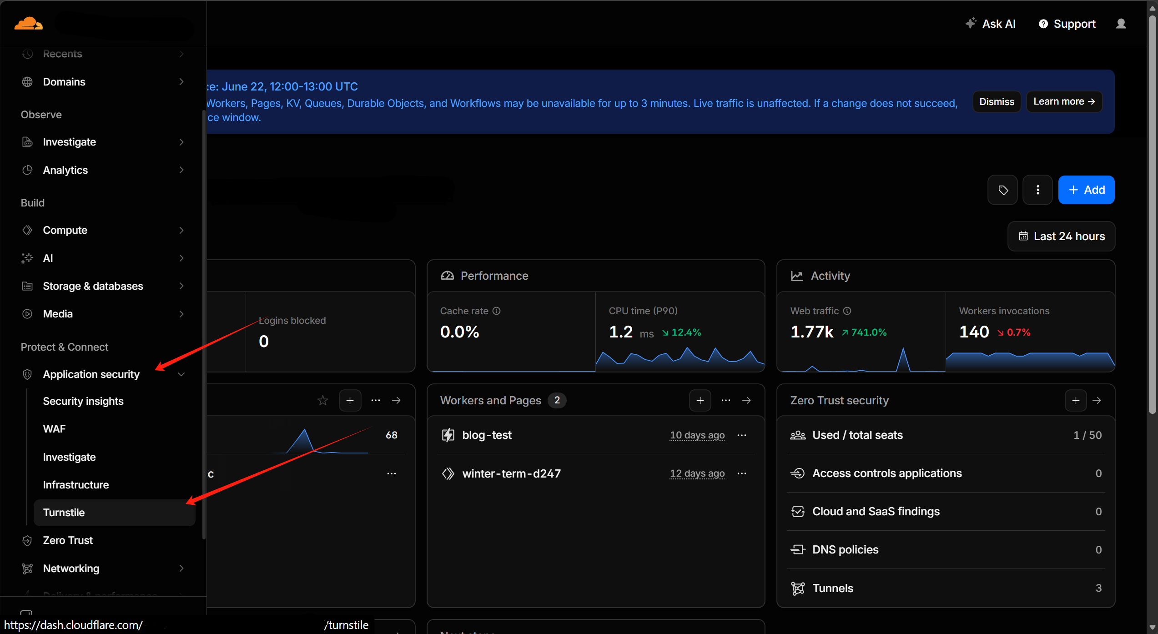Click the Tunnels row icon
Screen dimensions: 1158x634
coord(798,588)
